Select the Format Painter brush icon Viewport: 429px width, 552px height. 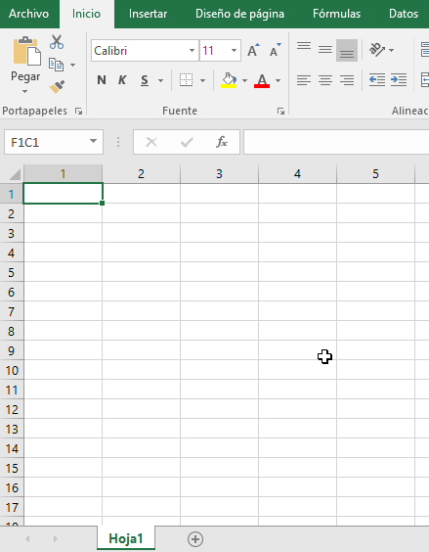(57, 86)
